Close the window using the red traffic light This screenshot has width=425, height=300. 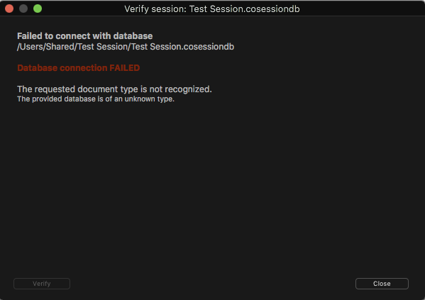9,9
